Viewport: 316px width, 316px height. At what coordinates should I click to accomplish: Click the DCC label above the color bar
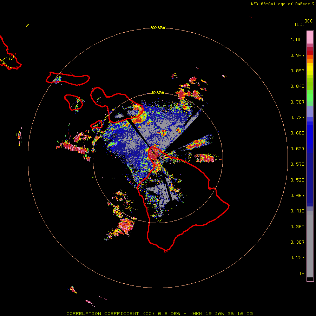[308, 21]
